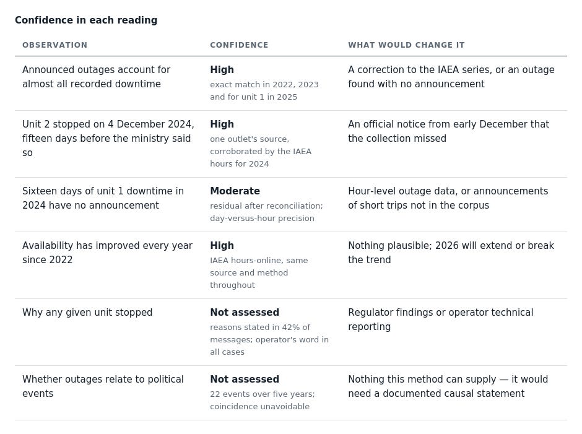Image resolution: width=582 pixels, height=434 pixels.
Task: Click the 'Unit 2 stopped on 4 December' observation
Action: [x=108, y=139]
